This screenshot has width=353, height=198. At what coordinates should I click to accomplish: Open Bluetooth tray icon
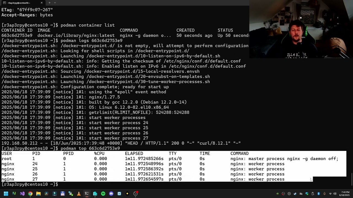point(319,194)
